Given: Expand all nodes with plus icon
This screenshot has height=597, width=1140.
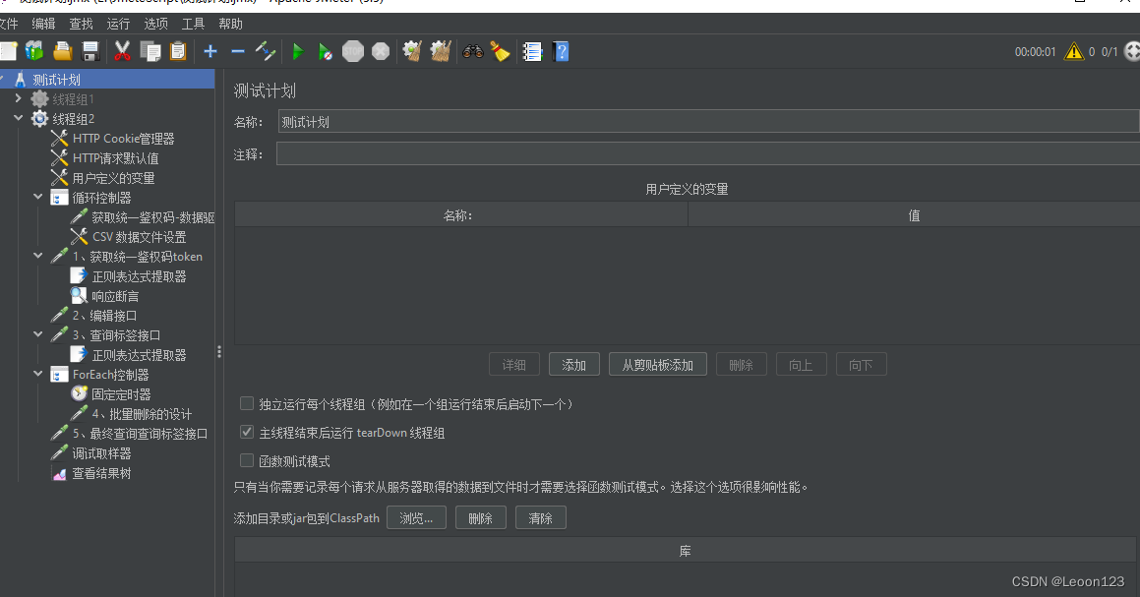Looking at the screenshot, I should click(210, 51).
